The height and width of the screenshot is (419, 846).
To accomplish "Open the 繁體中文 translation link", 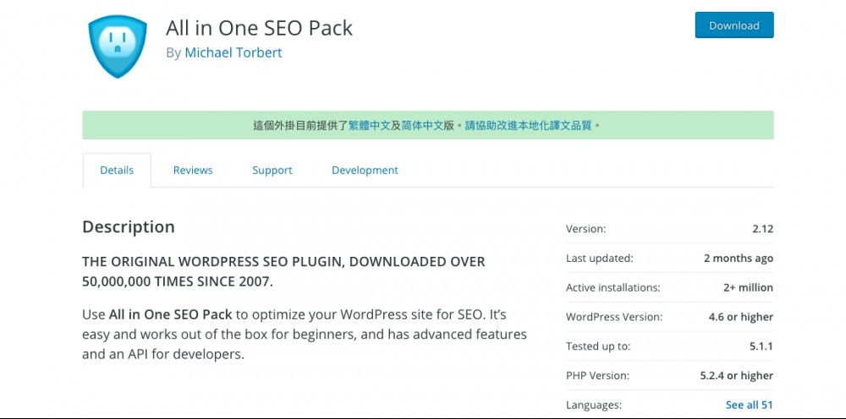I will point(369,126).
